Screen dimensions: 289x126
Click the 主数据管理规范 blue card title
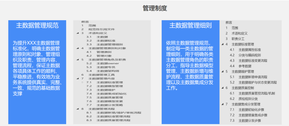[x=37, y=25]
